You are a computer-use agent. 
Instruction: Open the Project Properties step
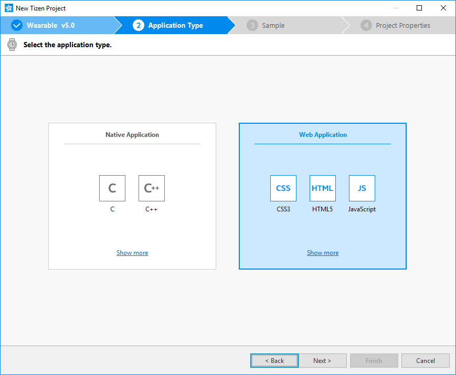tap(402, 25)
